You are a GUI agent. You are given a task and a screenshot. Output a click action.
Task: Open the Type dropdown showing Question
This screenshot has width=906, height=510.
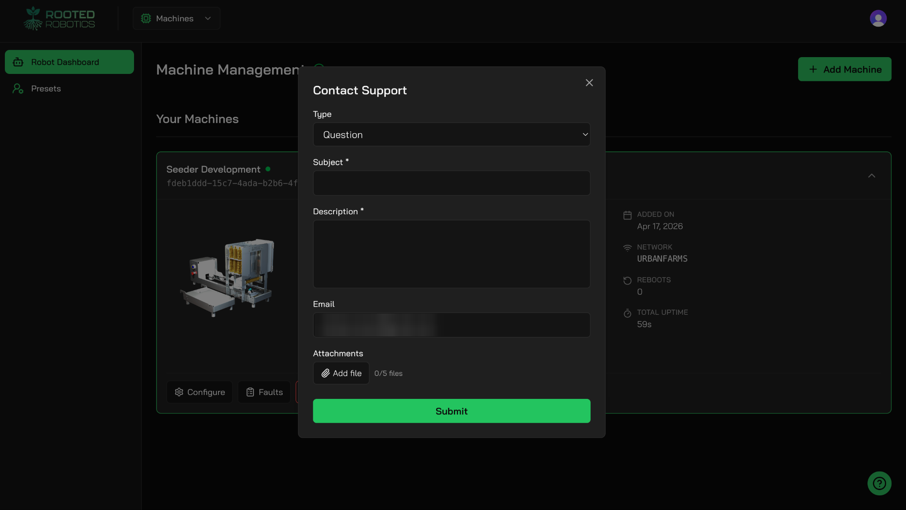(451, 135)
